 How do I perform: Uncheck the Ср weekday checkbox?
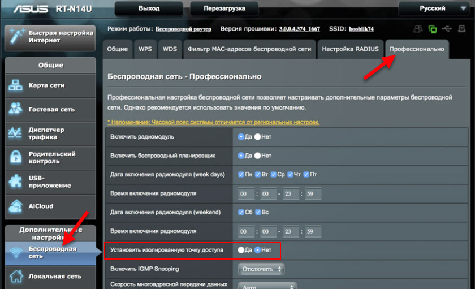point(274,174)
